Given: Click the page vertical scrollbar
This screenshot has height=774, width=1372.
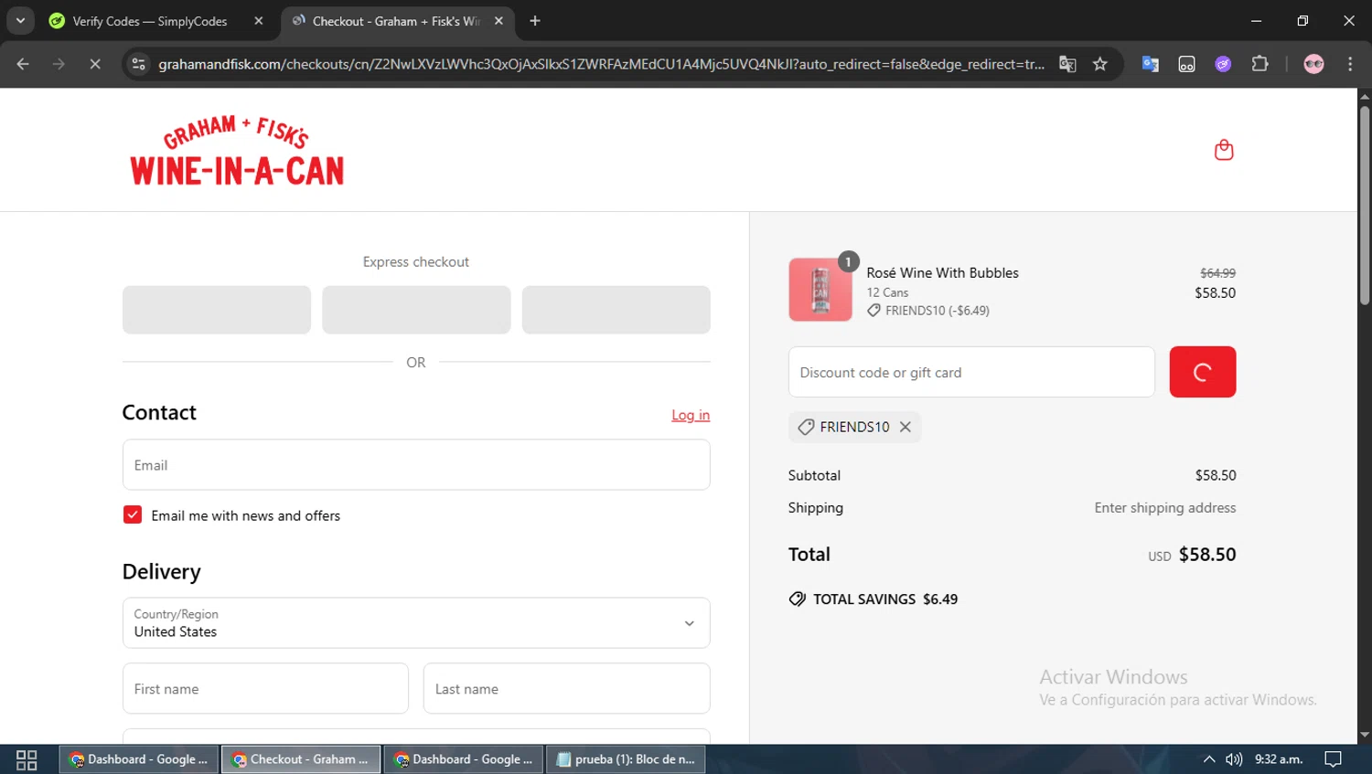Looking at the screenshot, I should (1365, 206).
